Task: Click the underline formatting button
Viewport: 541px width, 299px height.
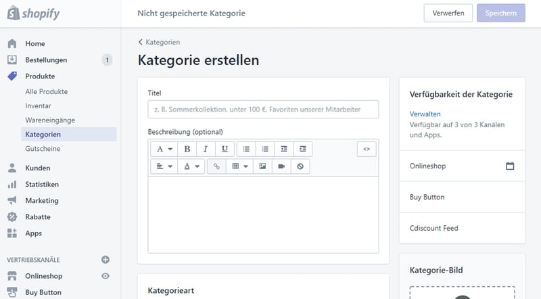Action: tap(225, 149)
